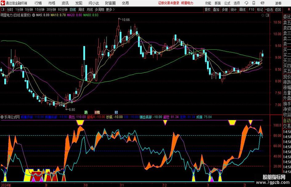
Task: Expand the dropdown beside 明星电力(日线 前复权)
Action: coord(34,15)
